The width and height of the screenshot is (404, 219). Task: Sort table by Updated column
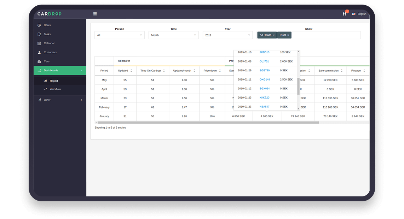coord(131,71)
